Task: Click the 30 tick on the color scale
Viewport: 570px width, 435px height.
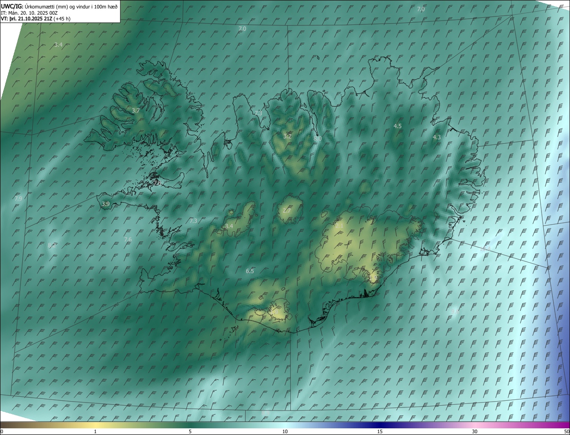Action: click(475, 431)
